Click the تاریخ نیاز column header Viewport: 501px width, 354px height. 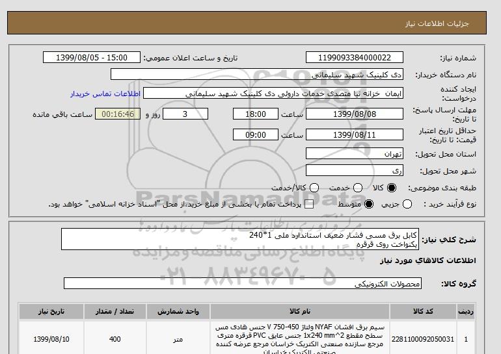tap(51, 312)
